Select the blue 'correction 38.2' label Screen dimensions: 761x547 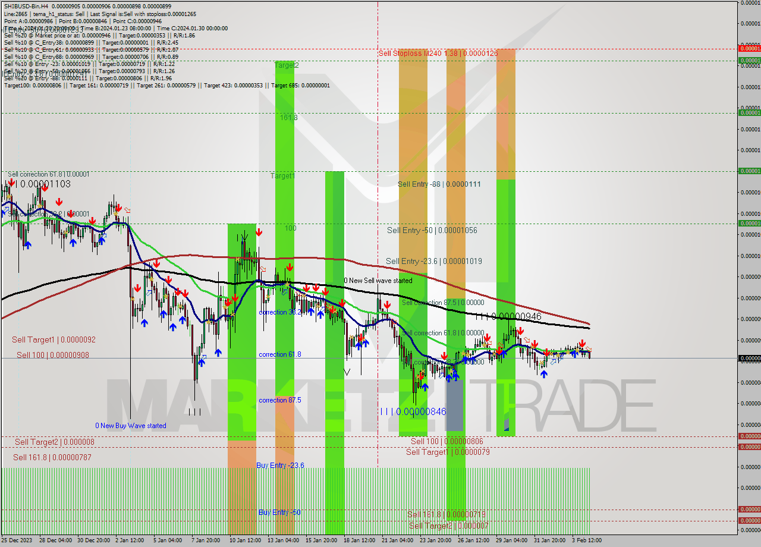pos(280,312)
